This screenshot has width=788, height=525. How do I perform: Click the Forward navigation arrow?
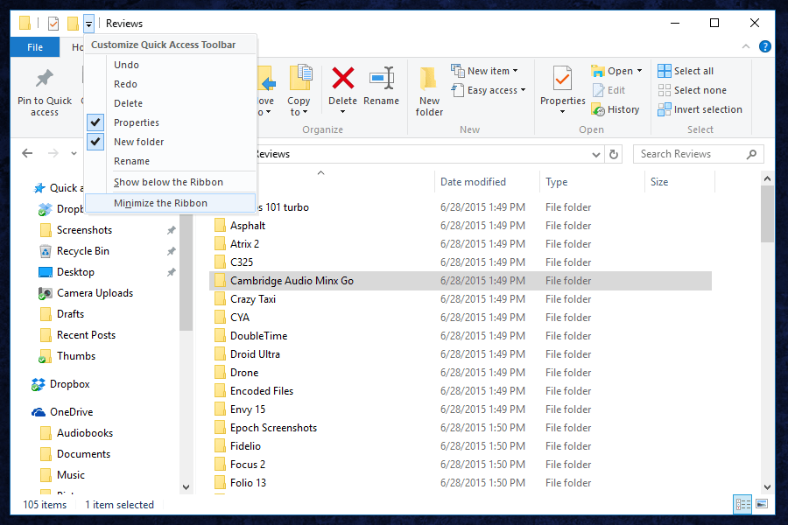tap(53, 153)
